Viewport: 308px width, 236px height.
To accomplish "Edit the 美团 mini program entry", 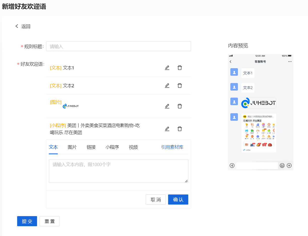I will coord(167,129).
